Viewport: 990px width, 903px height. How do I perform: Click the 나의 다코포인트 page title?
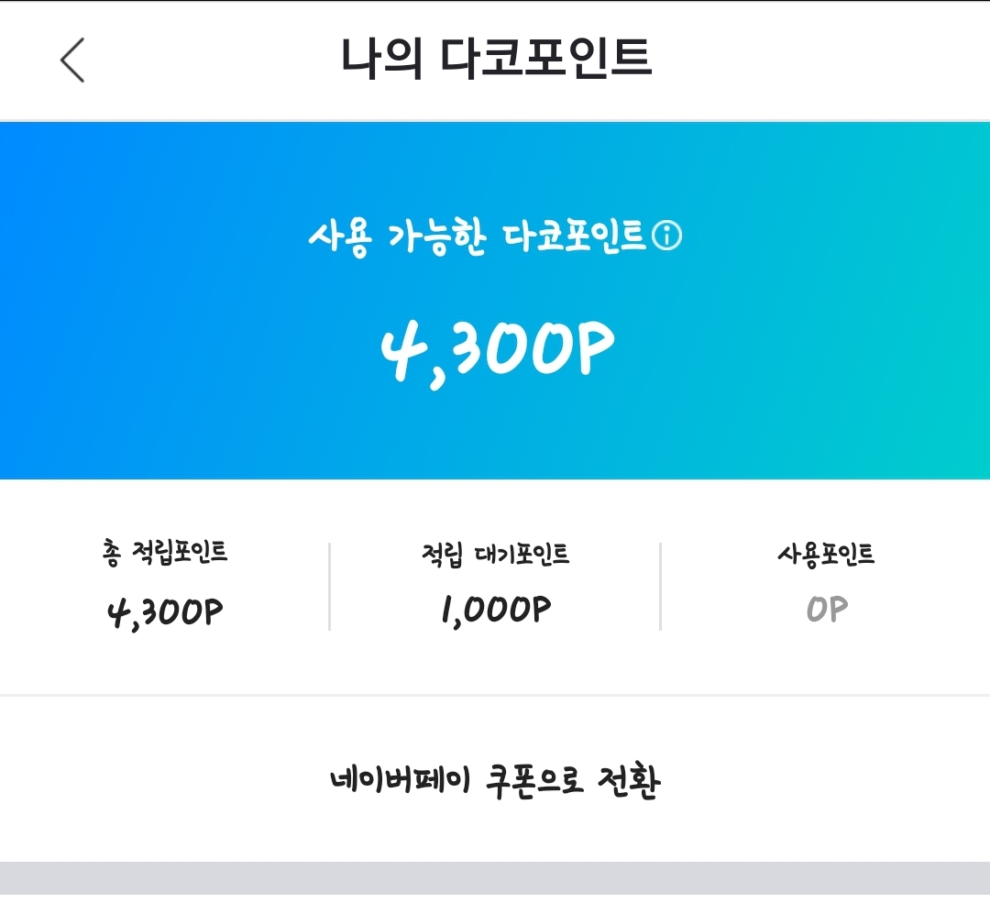coord(495,59)
